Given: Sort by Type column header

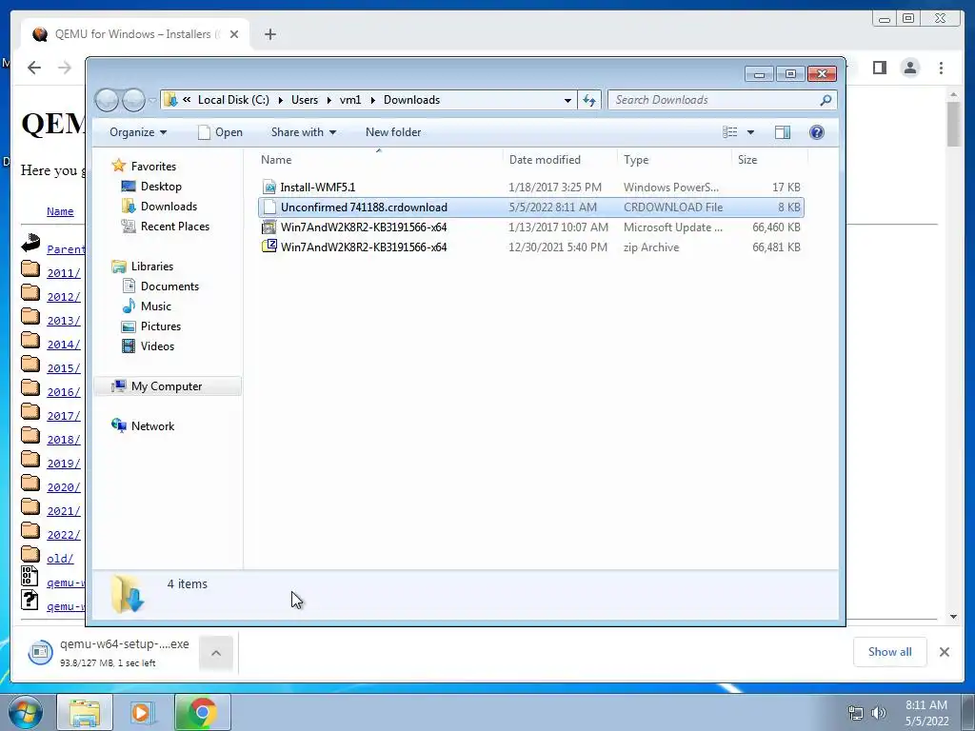Looking at the screenshot, I should (x=636, y=160).
